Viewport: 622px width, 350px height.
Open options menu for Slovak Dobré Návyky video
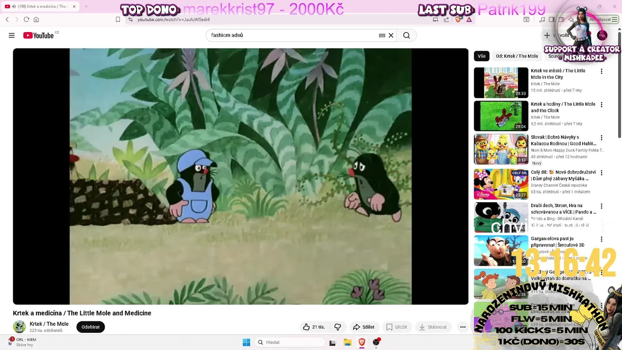tap(602, 138)
